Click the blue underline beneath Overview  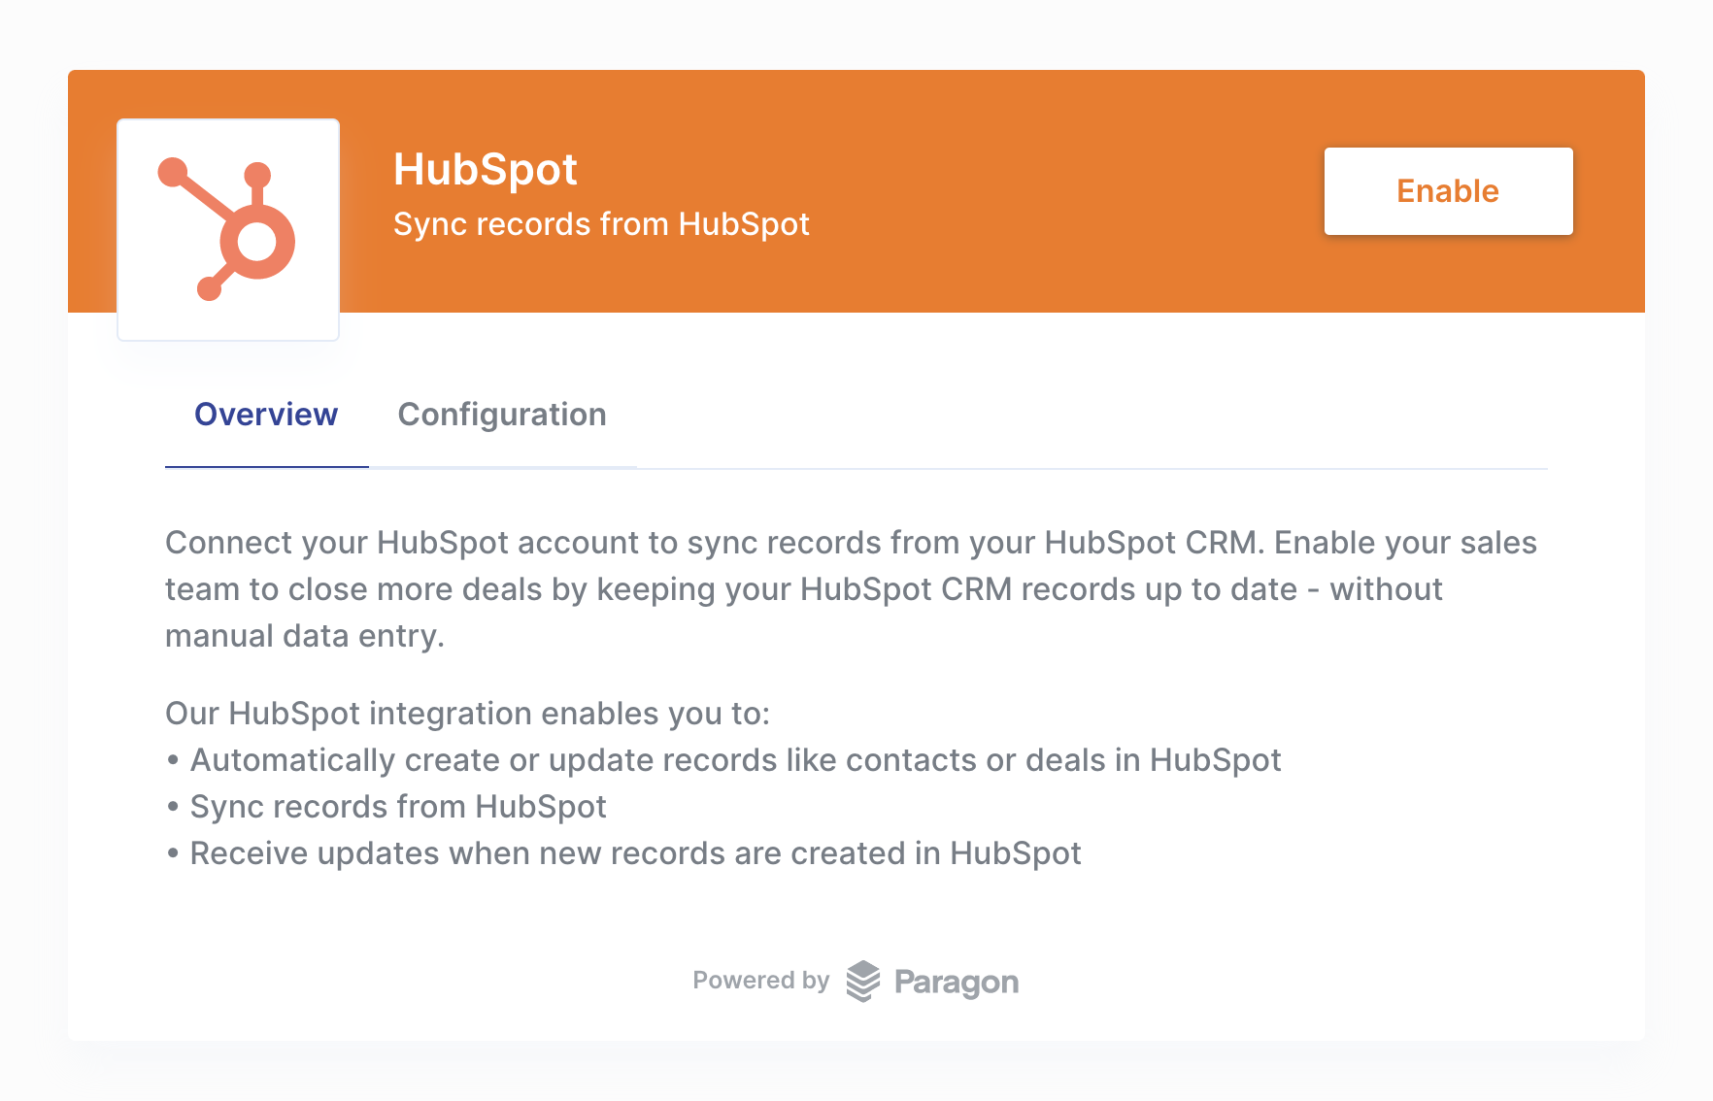pyautogui.click(x=267, y=467)
